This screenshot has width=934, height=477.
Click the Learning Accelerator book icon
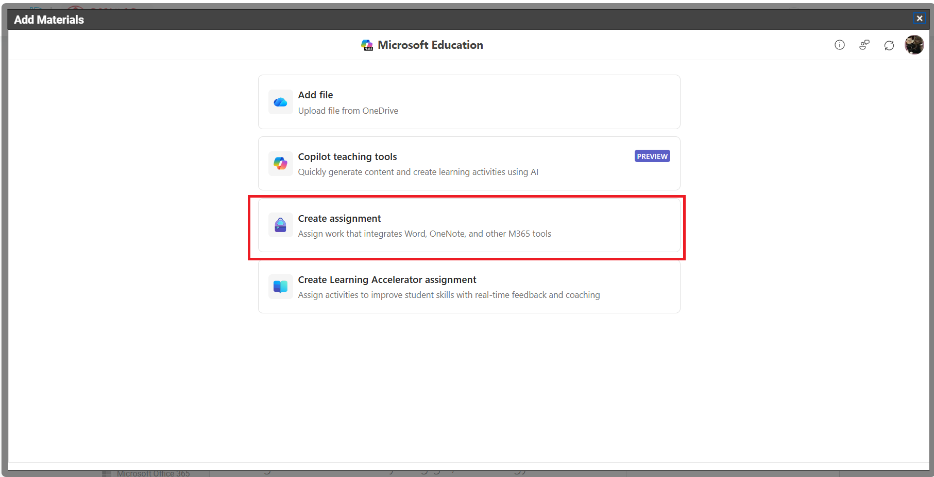[x=280, y=287]
